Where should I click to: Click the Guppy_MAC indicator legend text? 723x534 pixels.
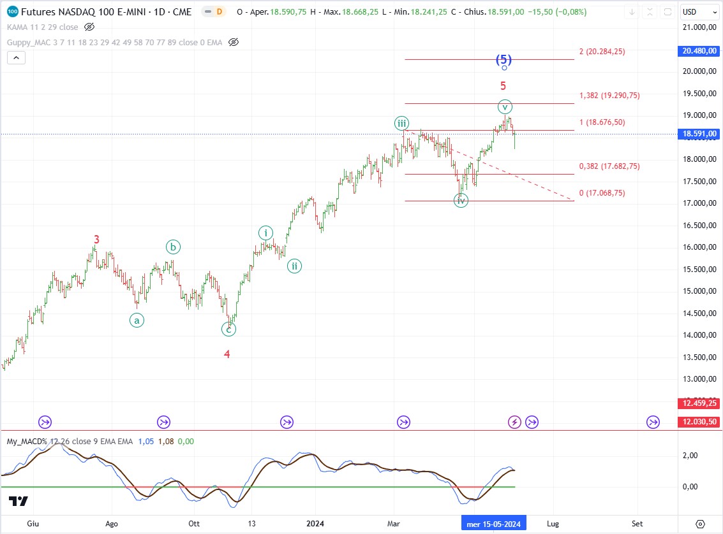114,42
